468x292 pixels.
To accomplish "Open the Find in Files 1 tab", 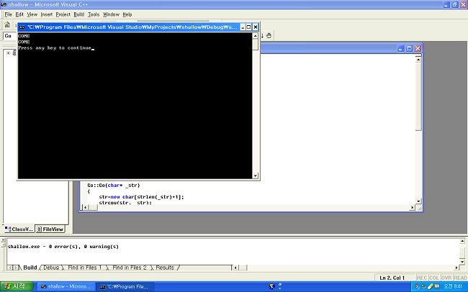I will pyautogui.click(x=84, y=268).
